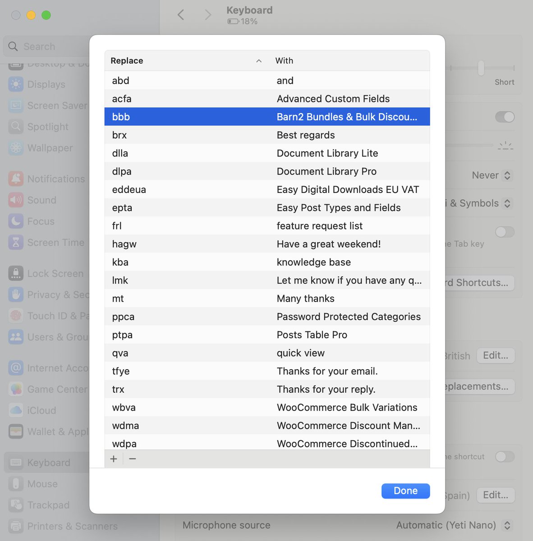
Task: Select the Trackpad sidebar icon
Action: click(x=16, y=505)
